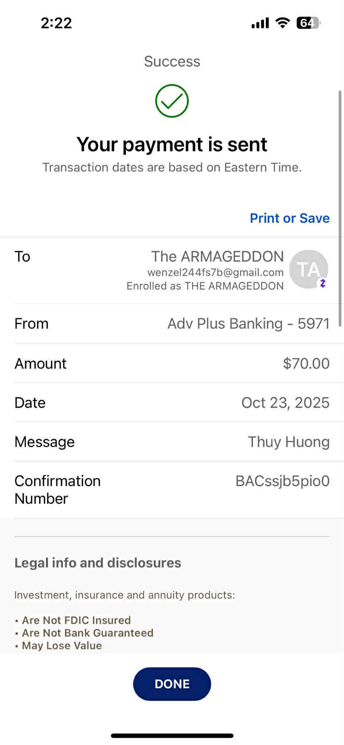
Task: Tap the confirmation number BACssjb5pio0
Action: click(283, 481)
